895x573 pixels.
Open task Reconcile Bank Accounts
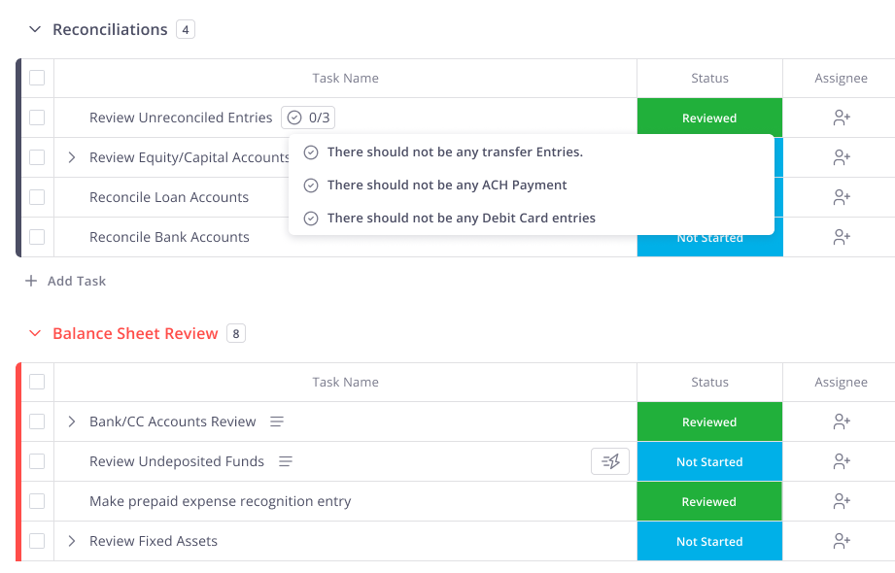tap(169, 237)
